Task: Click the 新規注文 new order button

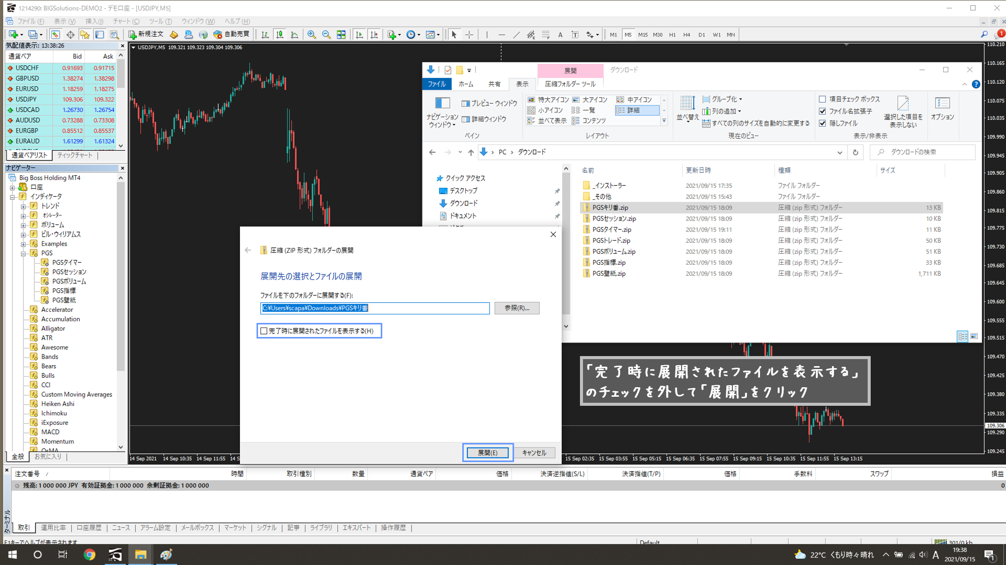Action: (x=146, y=34)
